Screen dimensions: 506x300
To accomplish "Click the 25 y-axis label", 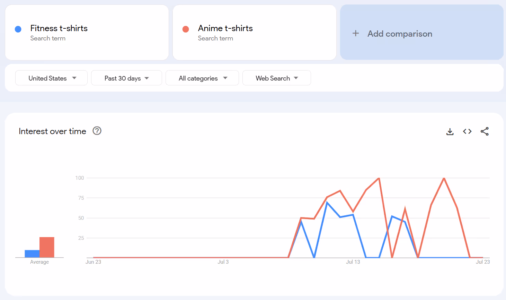I will pyautogui.click(x=81, y=238).
